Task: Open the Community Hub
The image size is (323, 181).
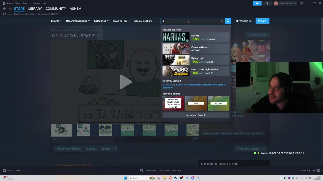Action: [x=257, y=34]
